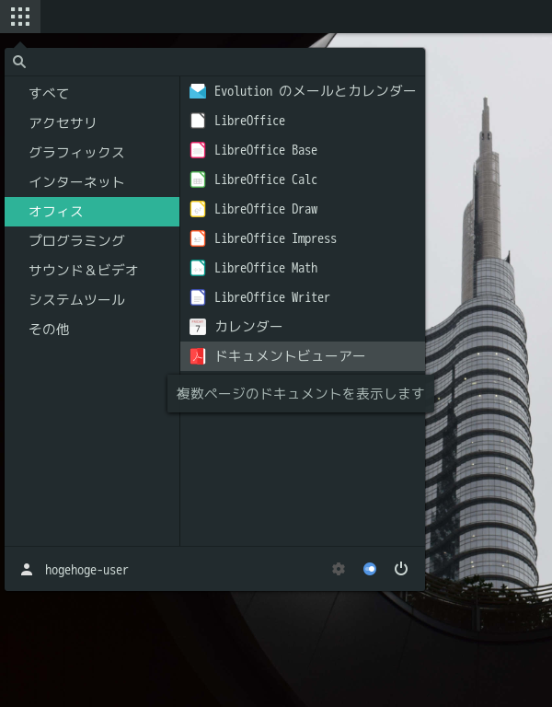Click the user avatar icon
This screenshot has width=552, height=707.
27,570
